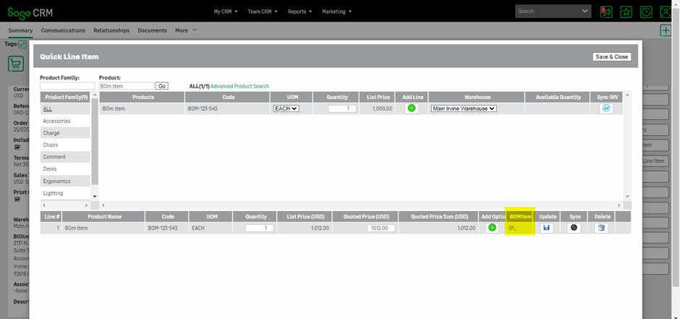This screenshot has width=680, height=319.
Task: Select the Desks product family
Action: tap(50, 169)
